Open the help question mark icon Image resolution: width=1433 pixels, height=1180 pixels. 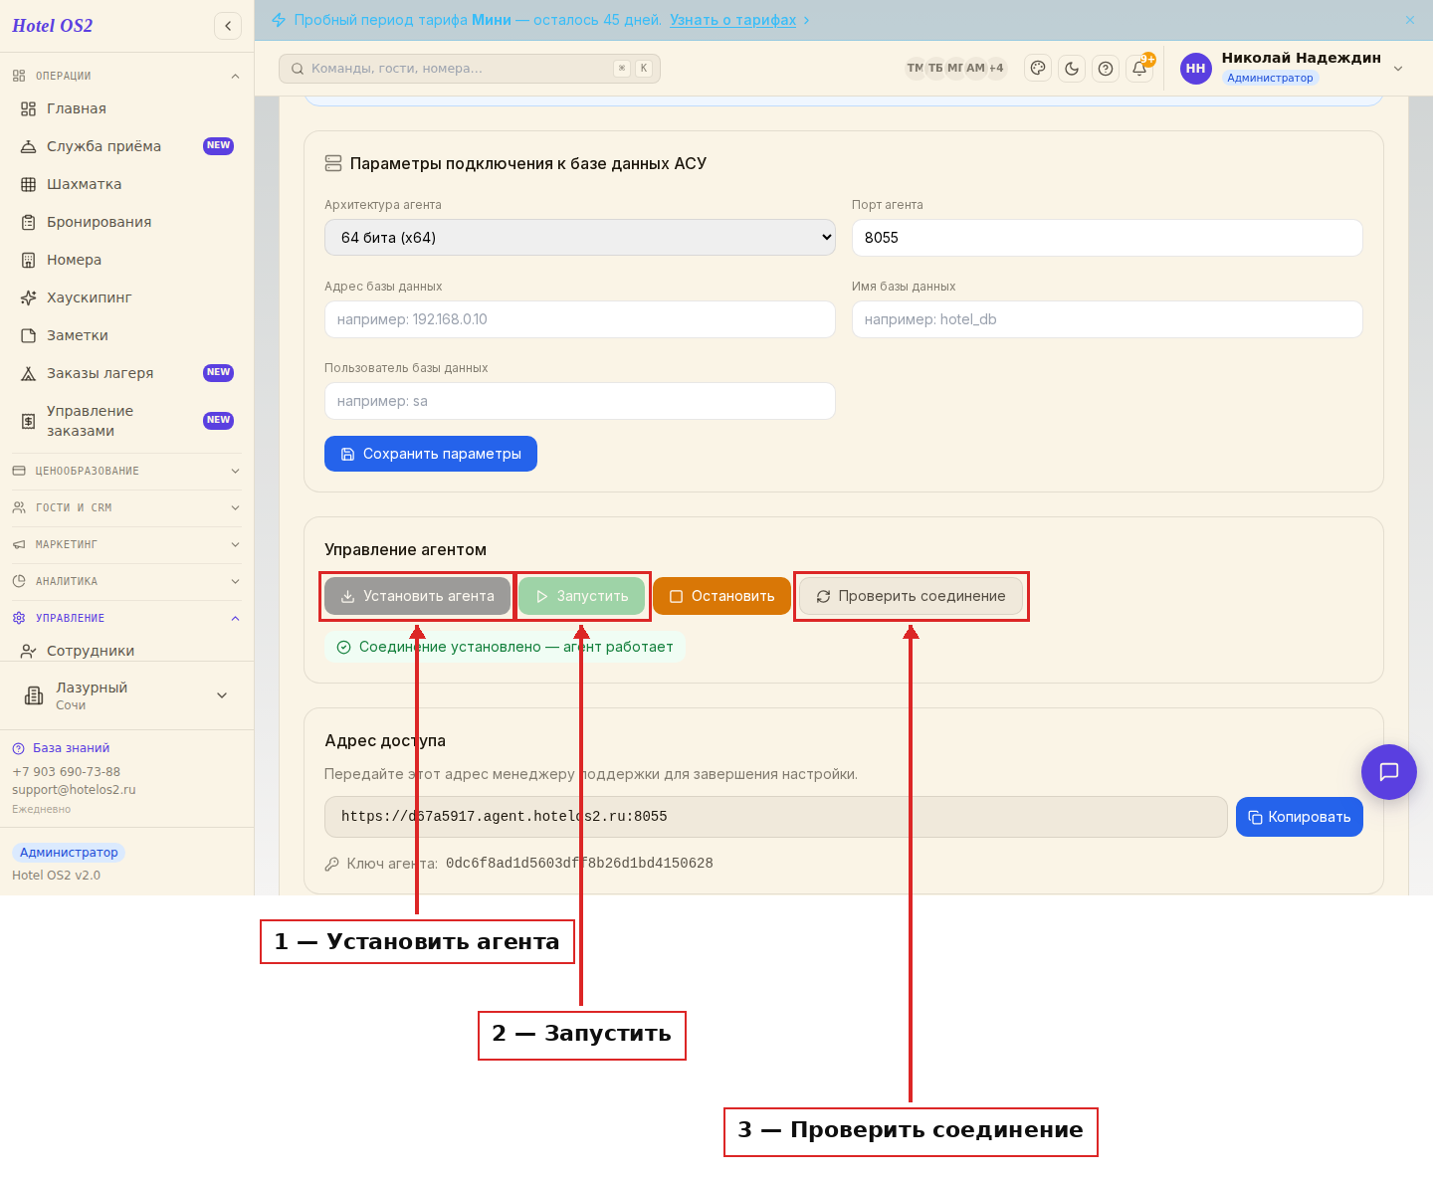coord(1106,69)
